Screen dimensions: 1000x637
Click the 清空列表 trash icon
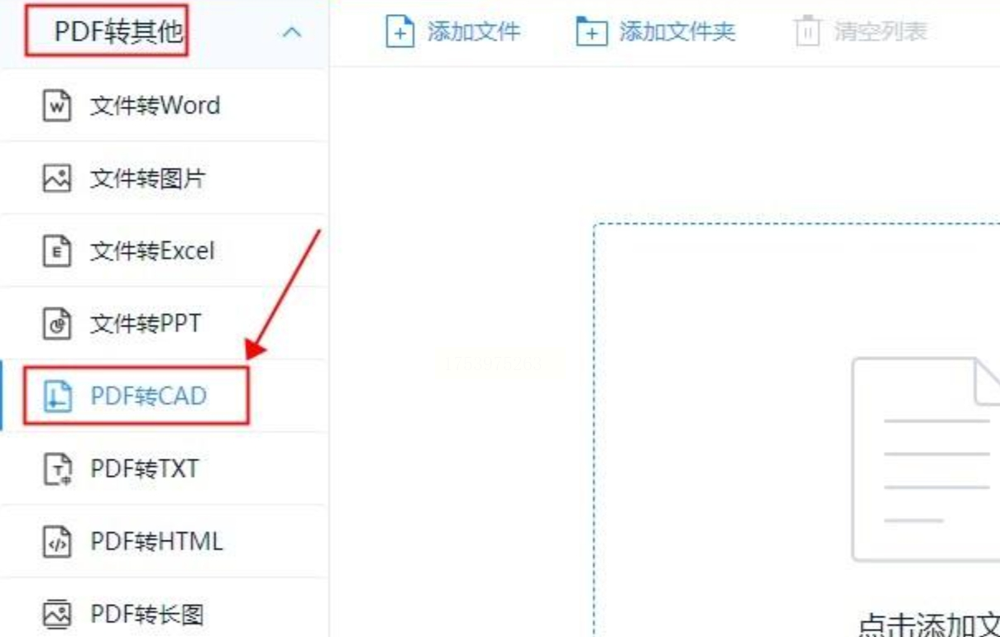pyautogui.click(x=806, y=33)
